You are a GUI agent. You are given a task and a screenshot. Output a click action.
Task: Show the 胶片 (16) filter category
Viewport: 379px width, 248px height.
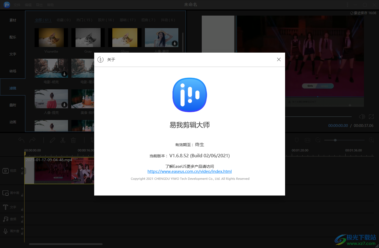(x=106, y=20)
